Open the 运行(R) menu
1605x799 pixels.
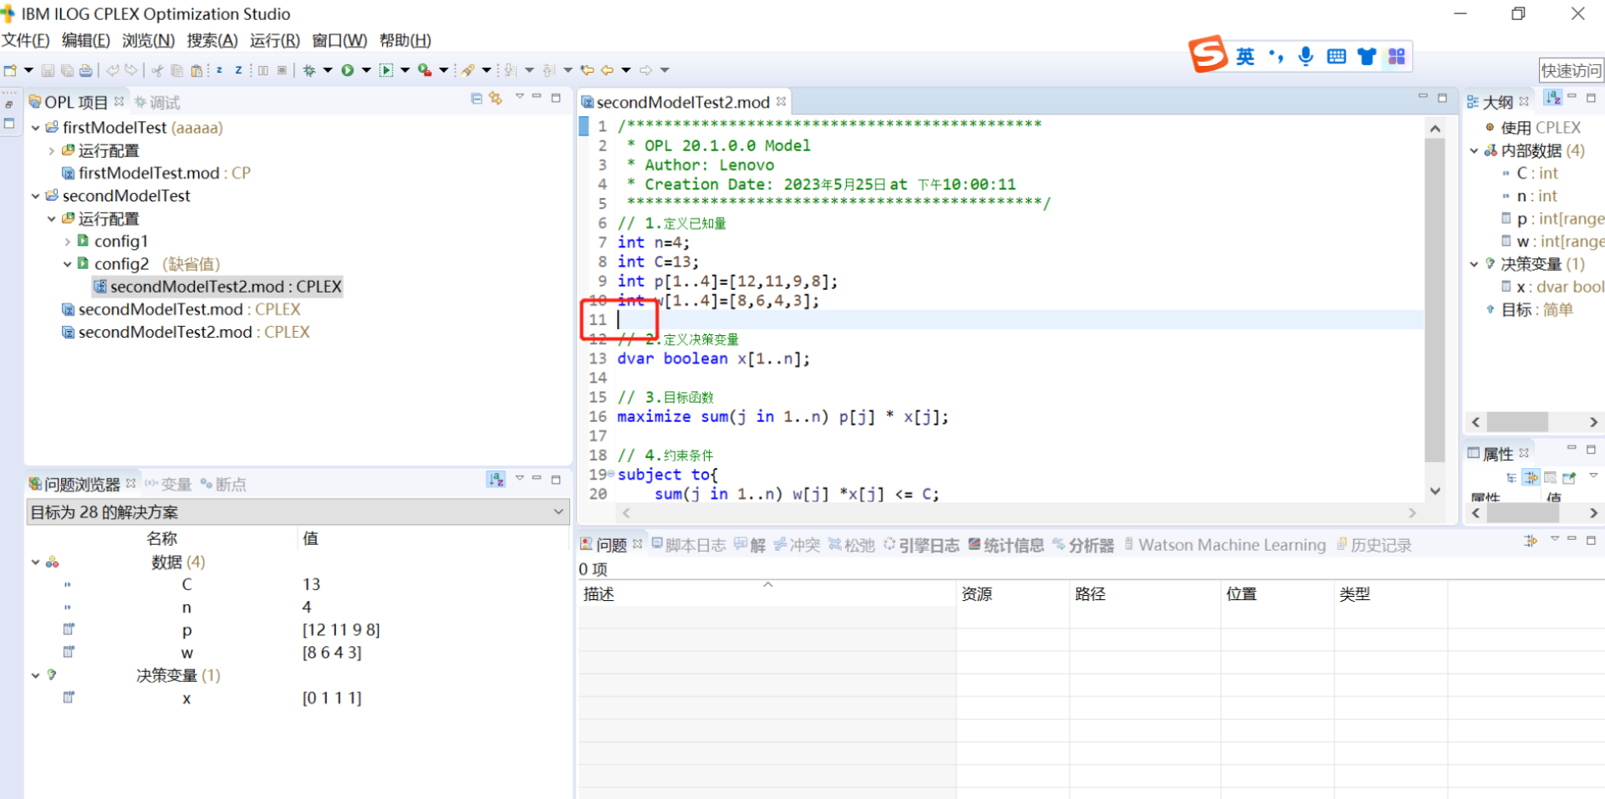pyautogui.click(x=274, y=40)
